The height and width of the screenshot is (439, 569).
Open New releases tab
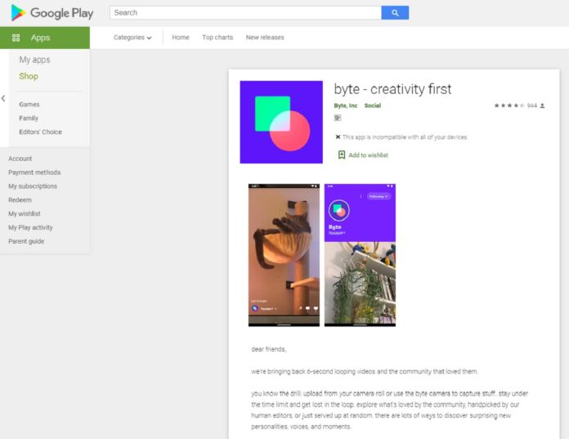[x=265, y=38]
